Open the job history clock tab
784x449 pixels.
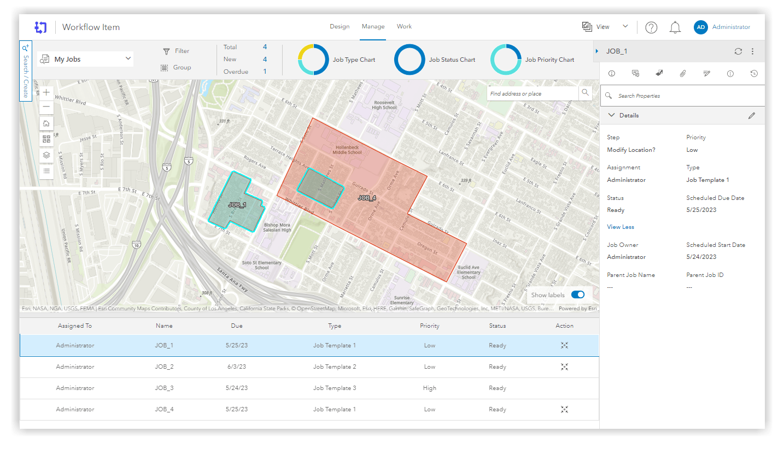pyautogui.click(x=754, y=73)
